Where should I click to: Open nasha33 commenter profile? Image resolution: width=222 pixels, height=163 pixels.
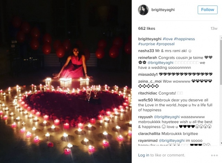[146, 51]
